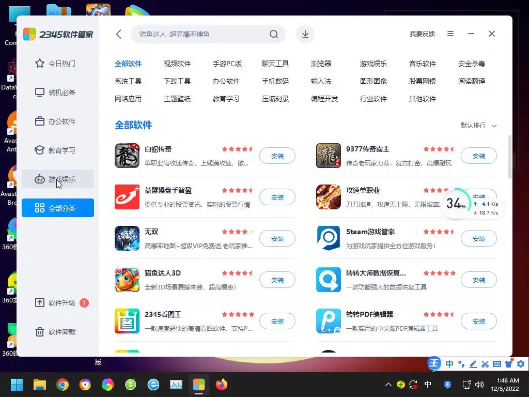Open 软件升级 in sidebar
This screenshot has height=397, width=529.
click(58, 303)
